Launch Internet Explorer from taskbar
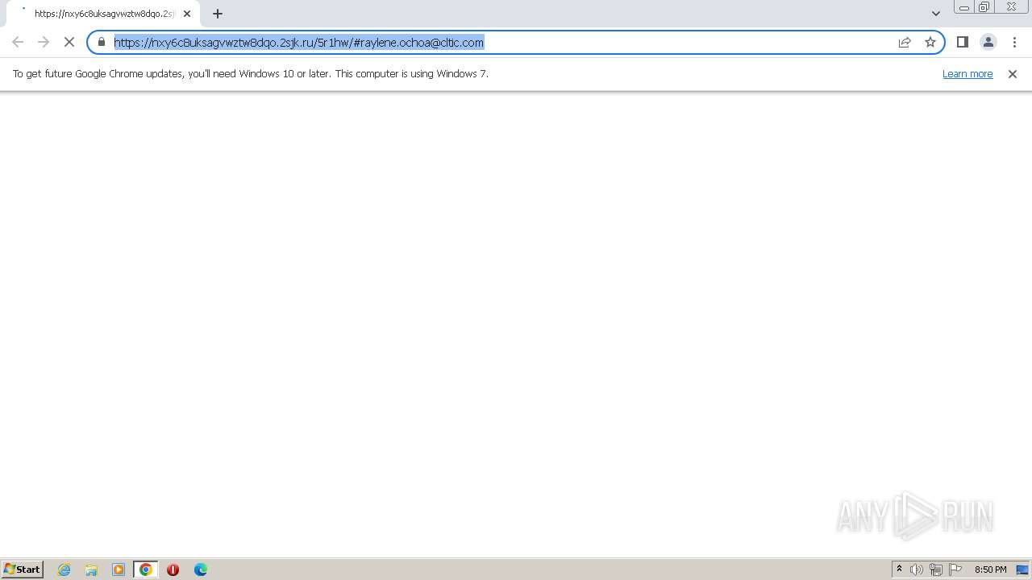 [x=64, y=570]
